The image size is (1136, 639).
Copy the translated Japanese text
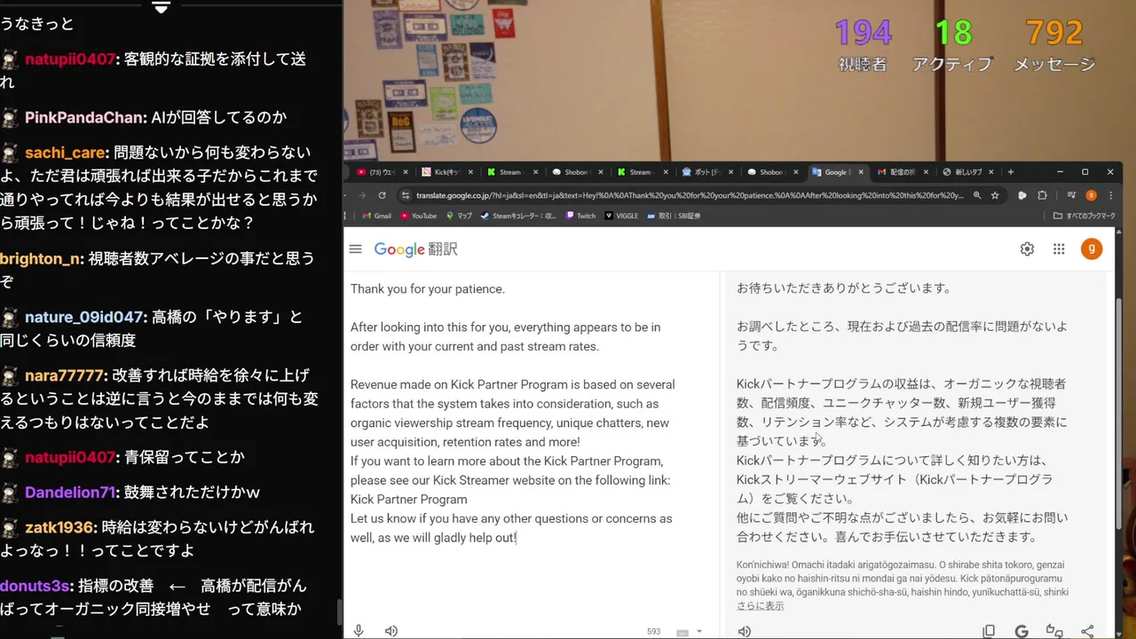[989, 631]
